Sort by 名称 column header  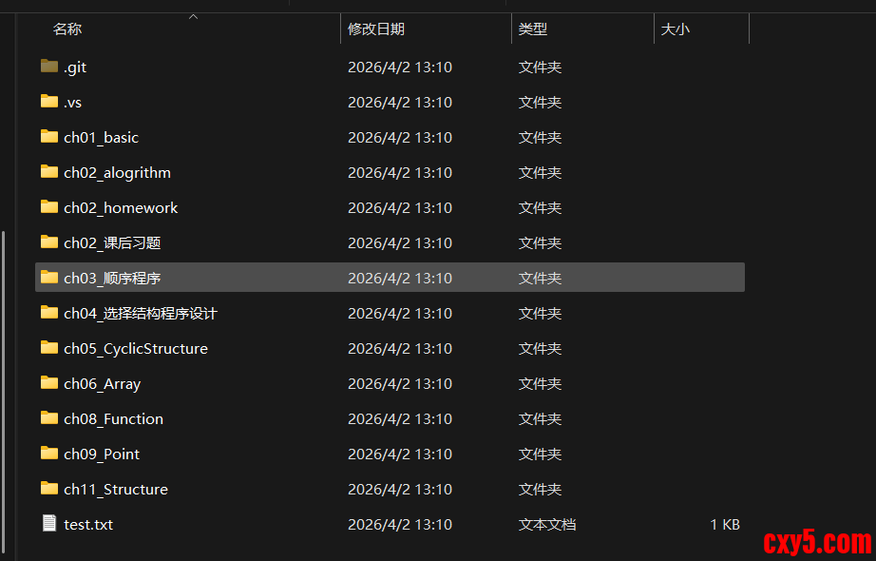[x=67, y=29]
